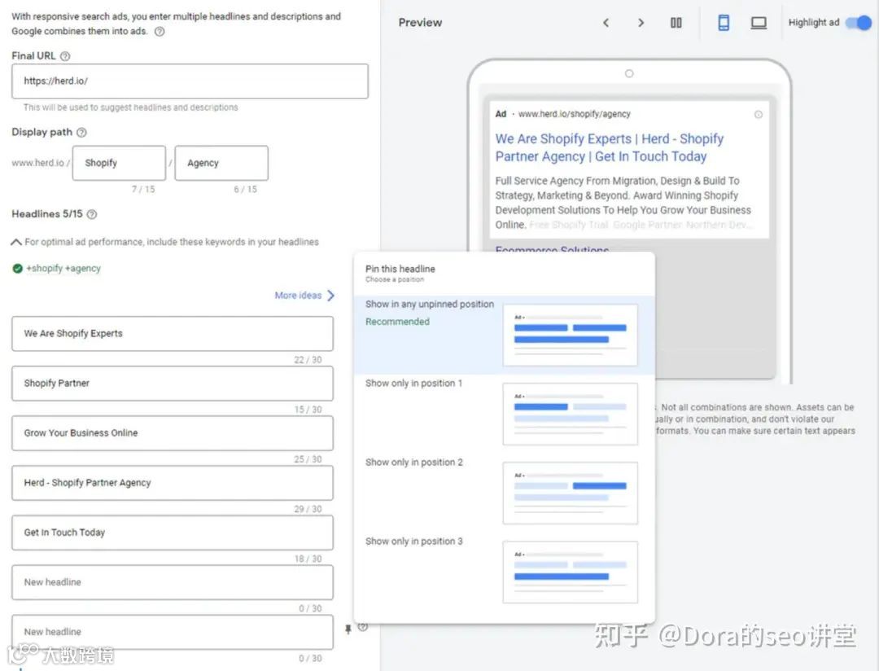Screen dimensions: 879x671
Task: Edit the Agency display path field
Action: (x=221, y=163)
